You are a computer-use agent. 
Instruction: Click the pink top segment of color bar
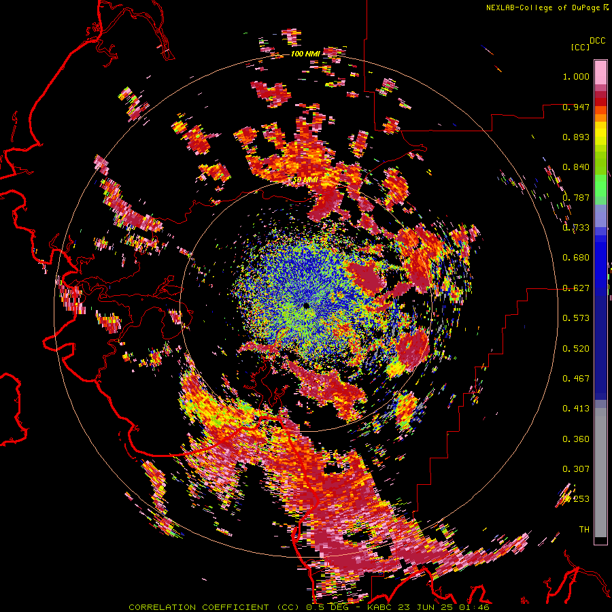tap(600, 72)
